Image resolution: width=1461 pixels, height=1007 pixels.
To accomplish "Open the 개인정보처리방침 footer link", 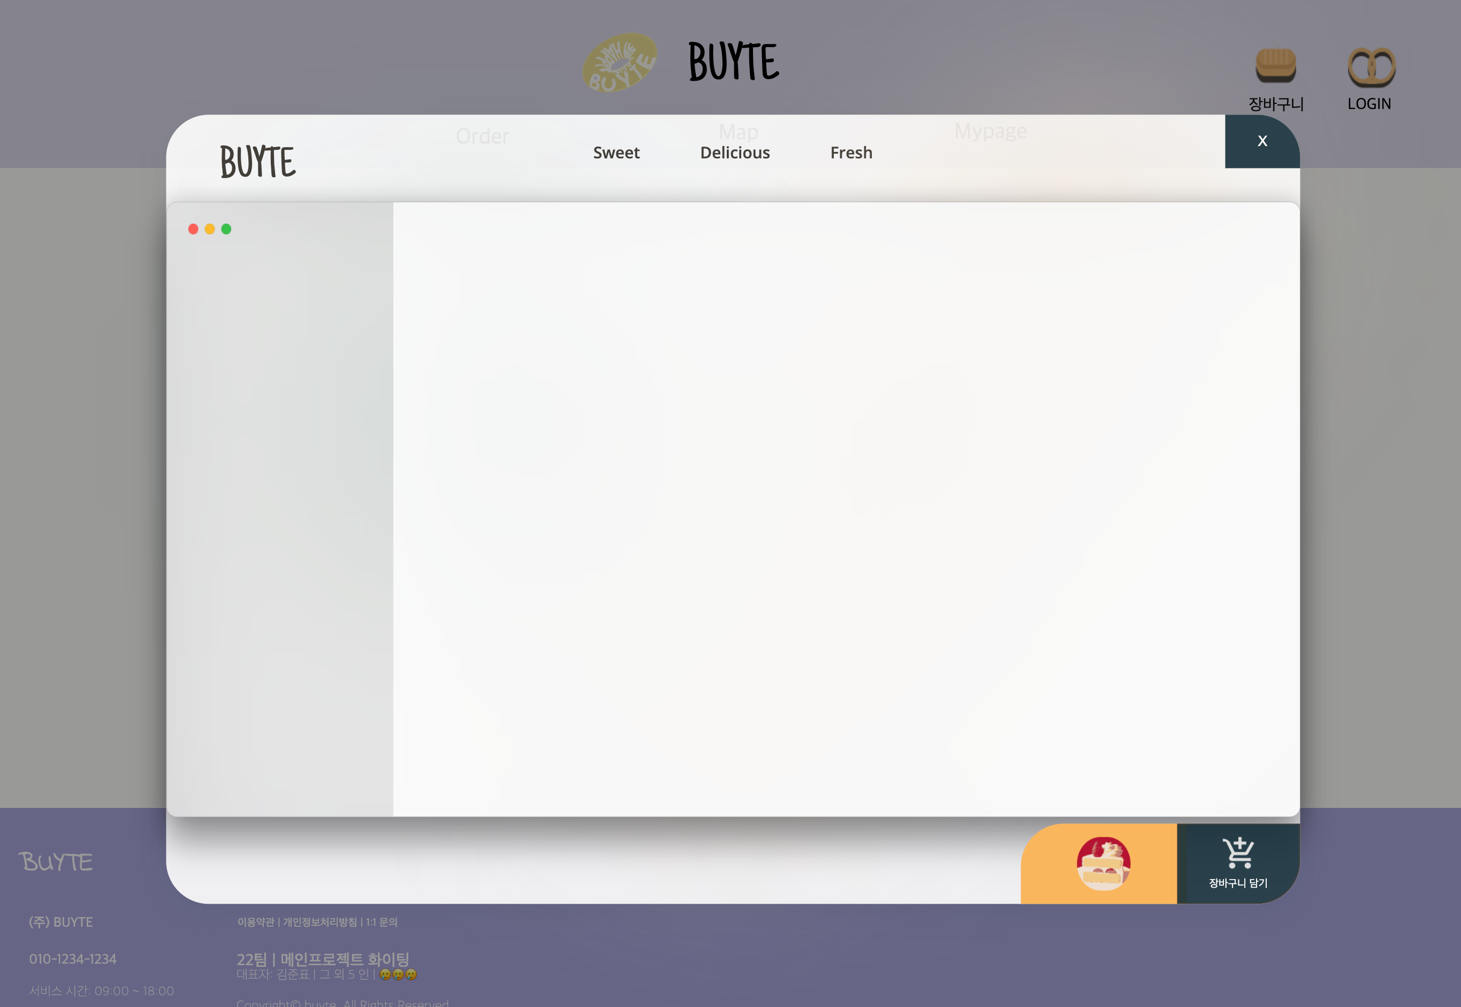I will point(320,922).
